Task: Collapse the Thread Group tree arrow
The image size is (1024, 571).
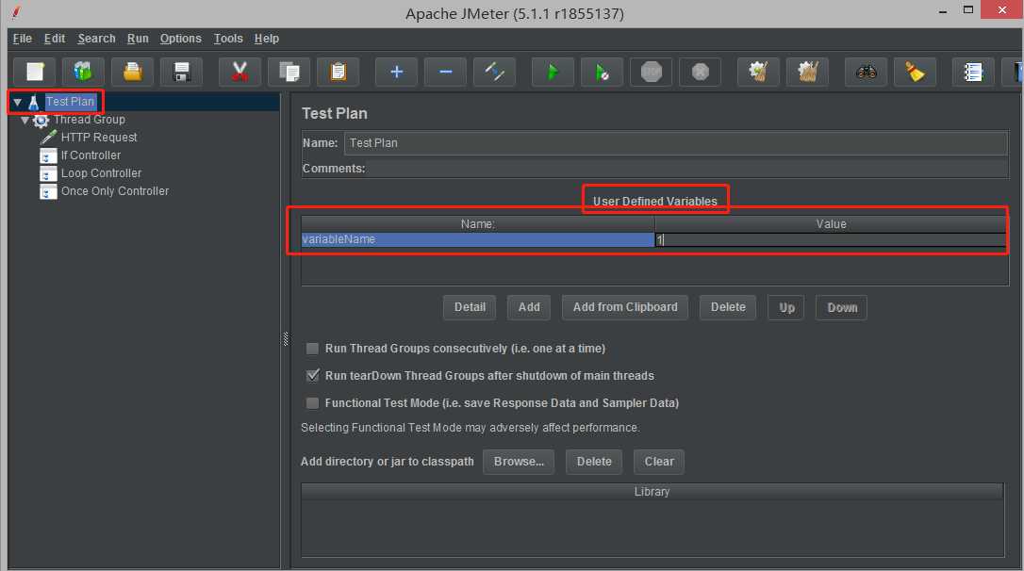Action: pos(25,120)
